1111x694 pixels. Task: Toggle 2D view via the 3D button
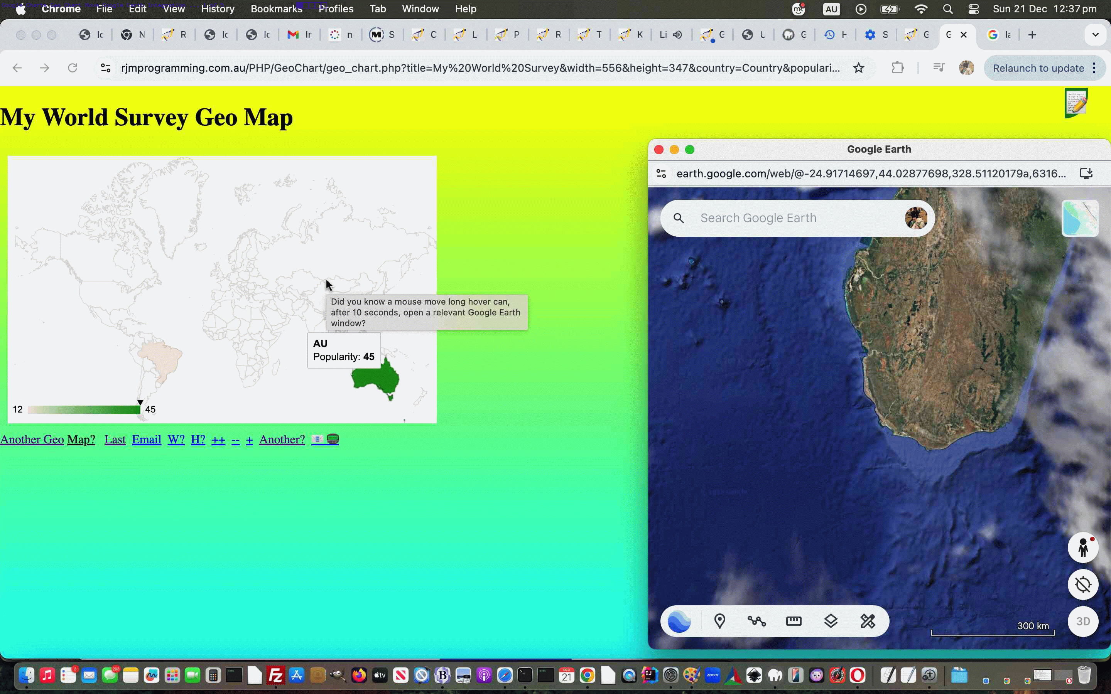[x=1084, y=622]
